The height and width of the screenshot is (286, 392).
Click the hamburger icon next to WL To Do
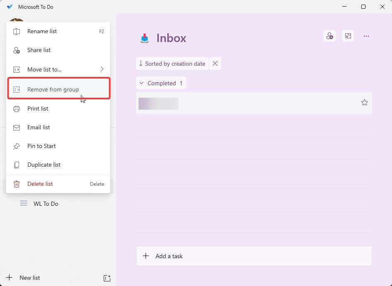(24, 203)
